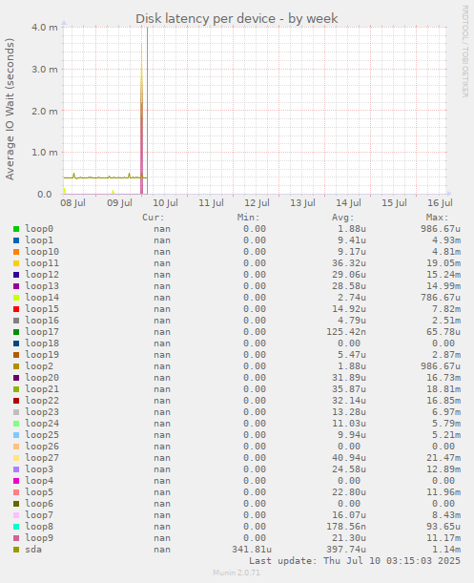Select the loop17 legend label

[42, 332]
